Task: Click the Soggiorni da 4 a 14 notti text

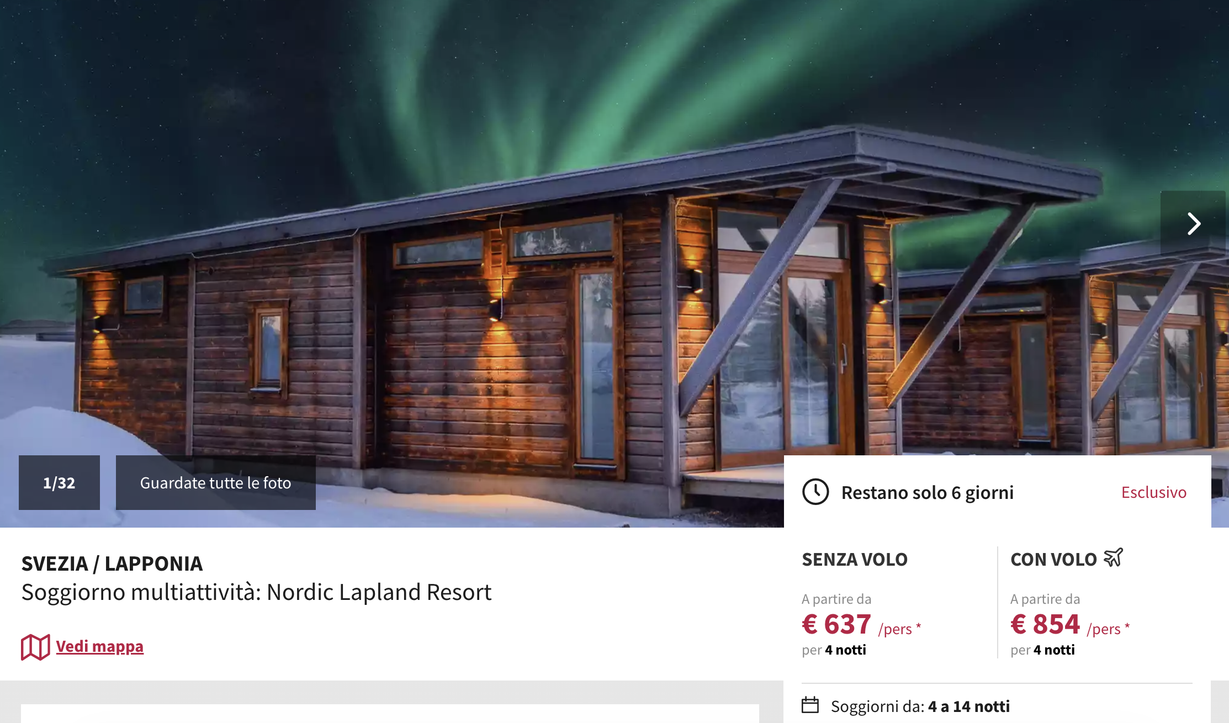Action: (x=920, y=706)
